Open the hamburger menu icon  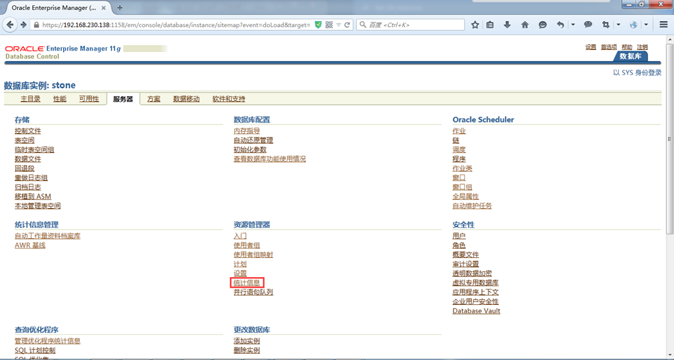coord(663,25)
